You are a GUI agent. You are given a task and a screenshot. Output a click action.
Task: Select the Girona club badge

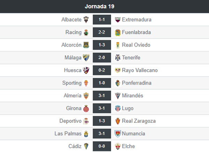tap(86, 108)
